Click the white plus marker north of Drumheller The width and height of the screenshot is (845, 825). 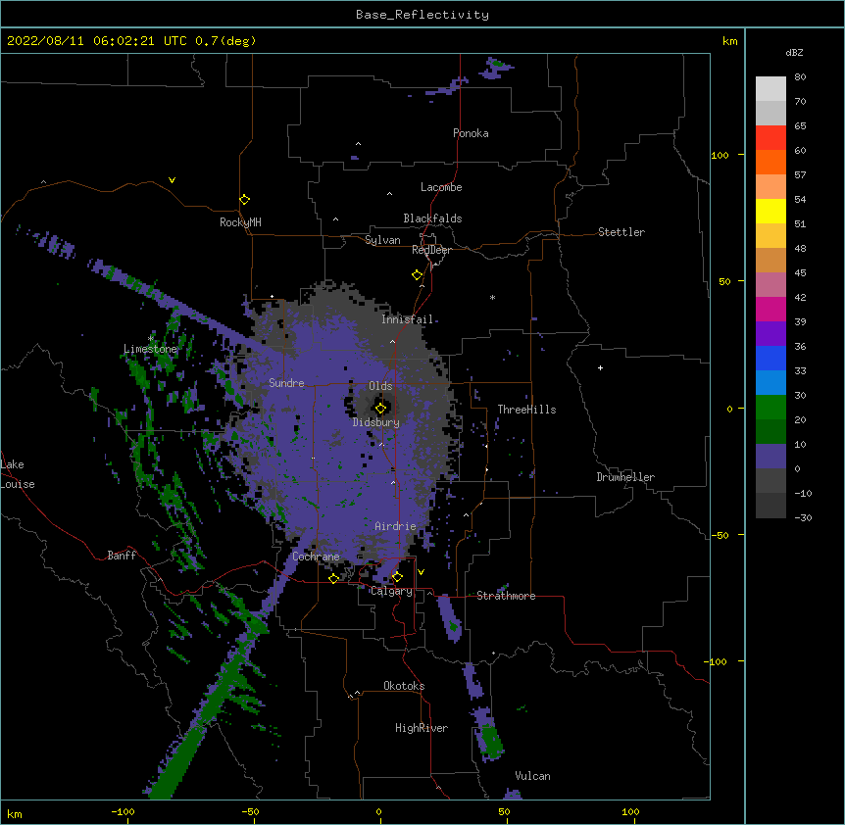[x=600, y=367]
